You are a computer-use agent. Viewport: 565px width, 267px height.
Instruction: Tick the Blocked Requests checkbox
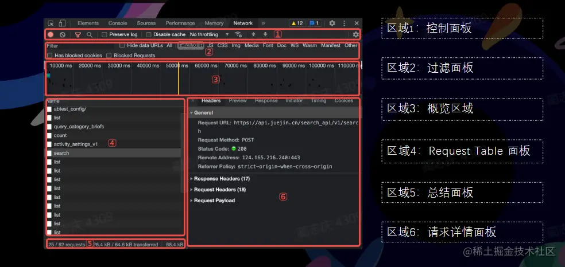(x=109, y=56)
